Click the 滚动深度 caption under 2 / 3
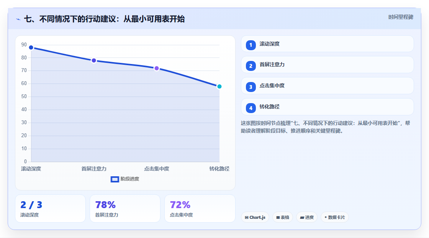429x238 pixels. (x=29, y=215)
